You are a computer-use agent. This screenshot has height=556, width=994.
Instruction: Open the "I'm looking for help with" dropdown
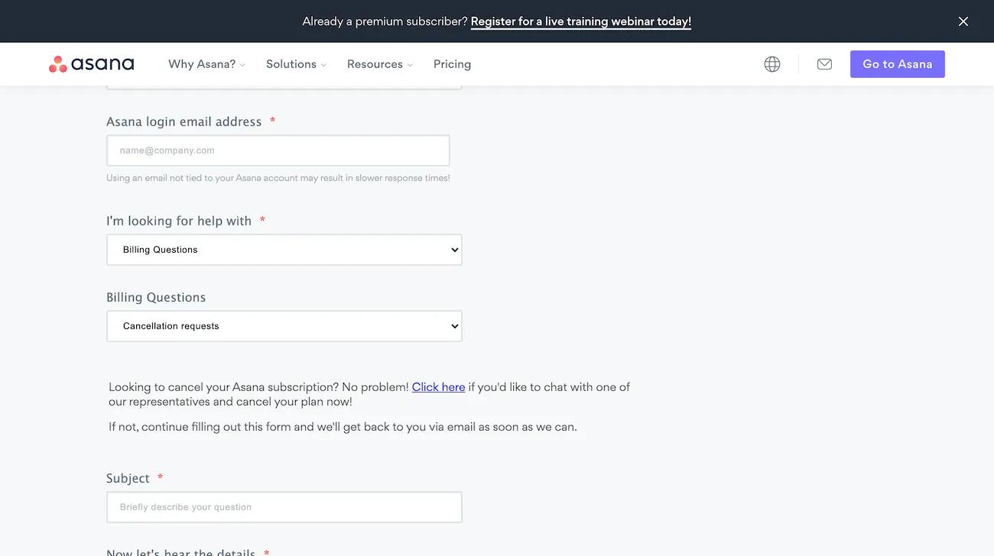284,248
